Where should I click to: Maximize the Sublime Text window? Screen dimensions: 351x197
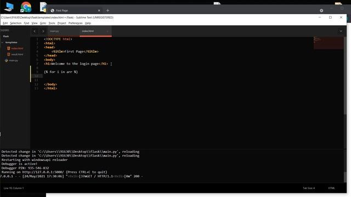coord(330,17)
